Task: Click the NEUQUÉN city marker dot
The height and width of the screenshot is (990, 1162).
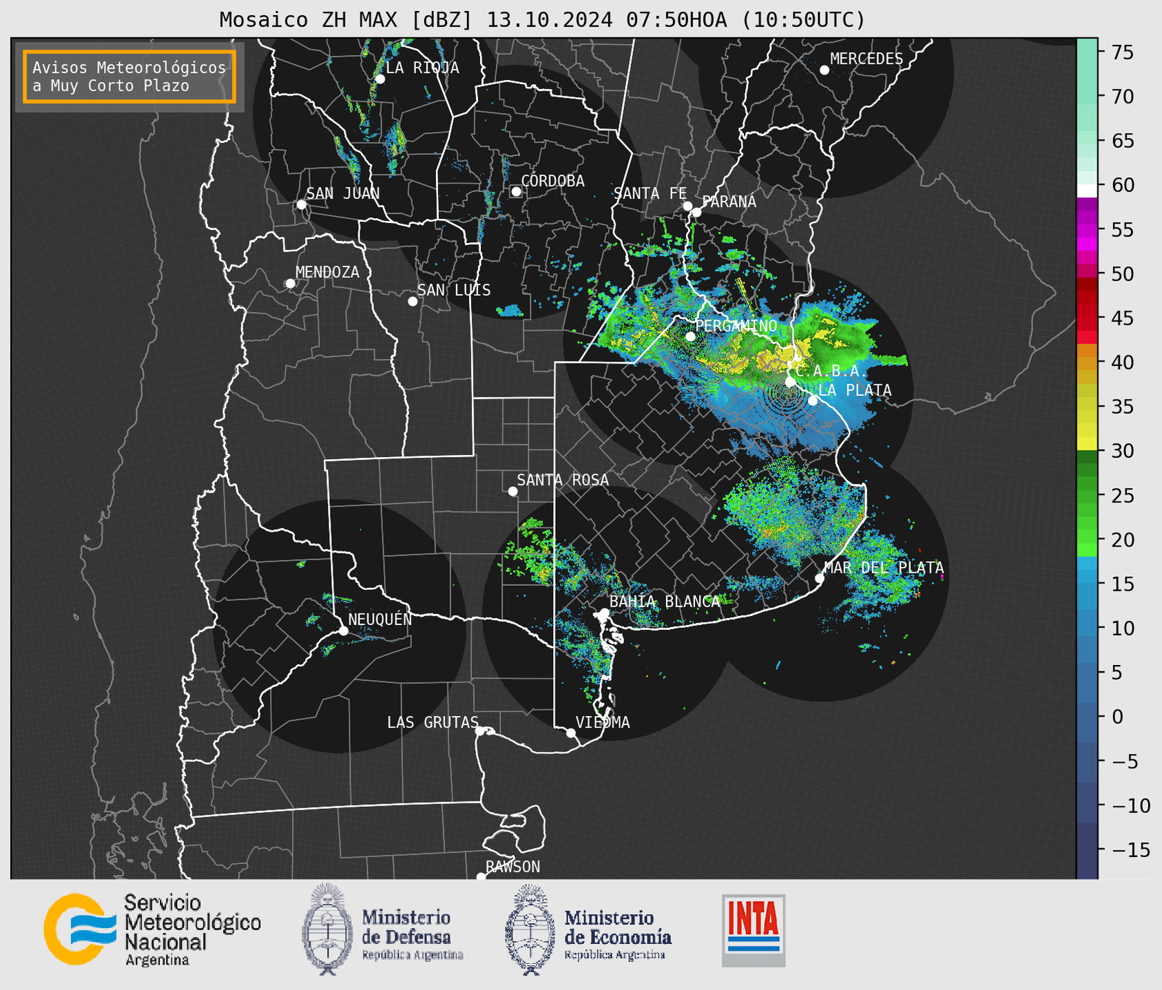Action: (x=343, y=631)
